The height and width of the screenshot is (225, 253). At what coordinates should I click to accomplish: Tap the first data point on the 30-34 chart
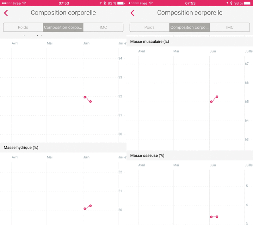(85, 97)
